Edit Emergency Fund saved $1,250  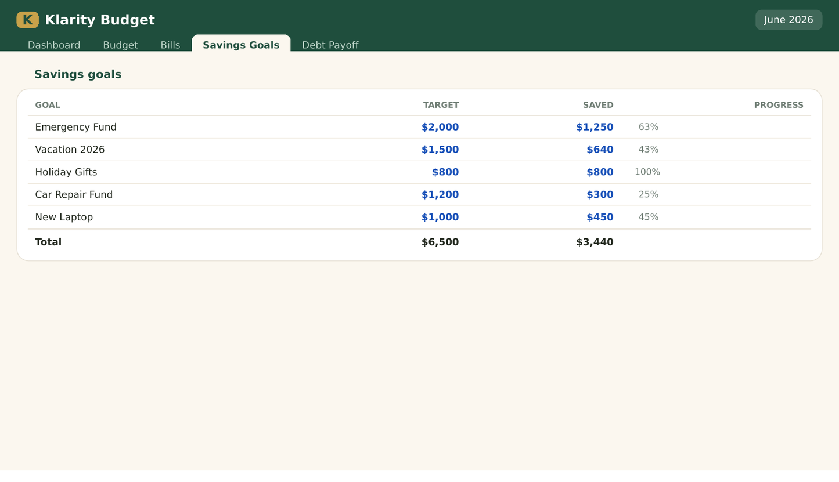click(x=595, y=127)
